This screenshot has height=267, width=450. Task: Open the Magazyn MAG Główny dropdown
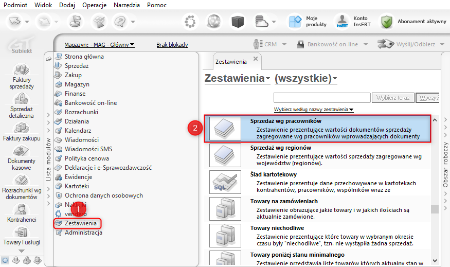99,45
